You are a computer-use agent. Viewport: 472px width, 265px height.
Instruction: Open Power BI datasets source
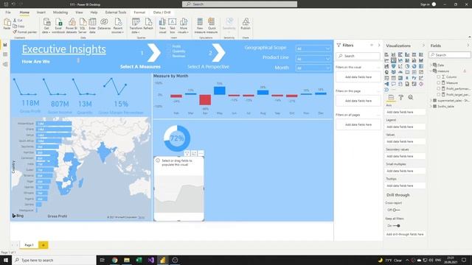click(72, 25)
